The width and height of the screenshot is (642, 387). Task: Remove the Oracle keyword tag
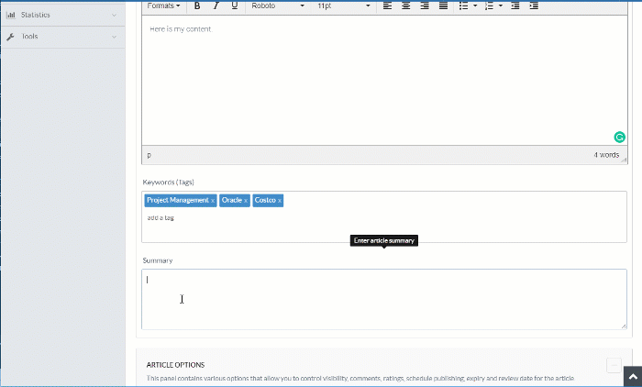click(x=246, y=201)
